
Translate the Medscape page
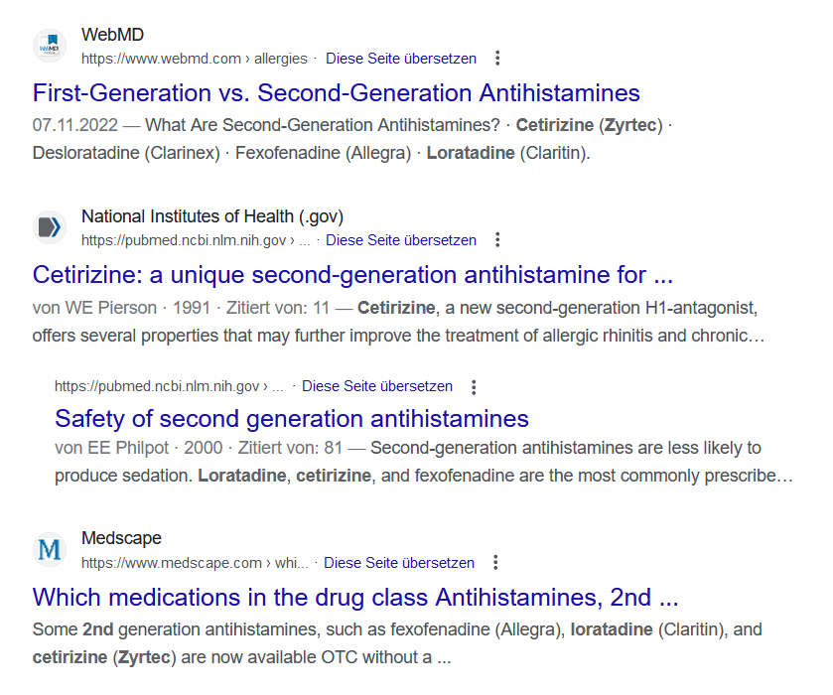click(398, 563)
